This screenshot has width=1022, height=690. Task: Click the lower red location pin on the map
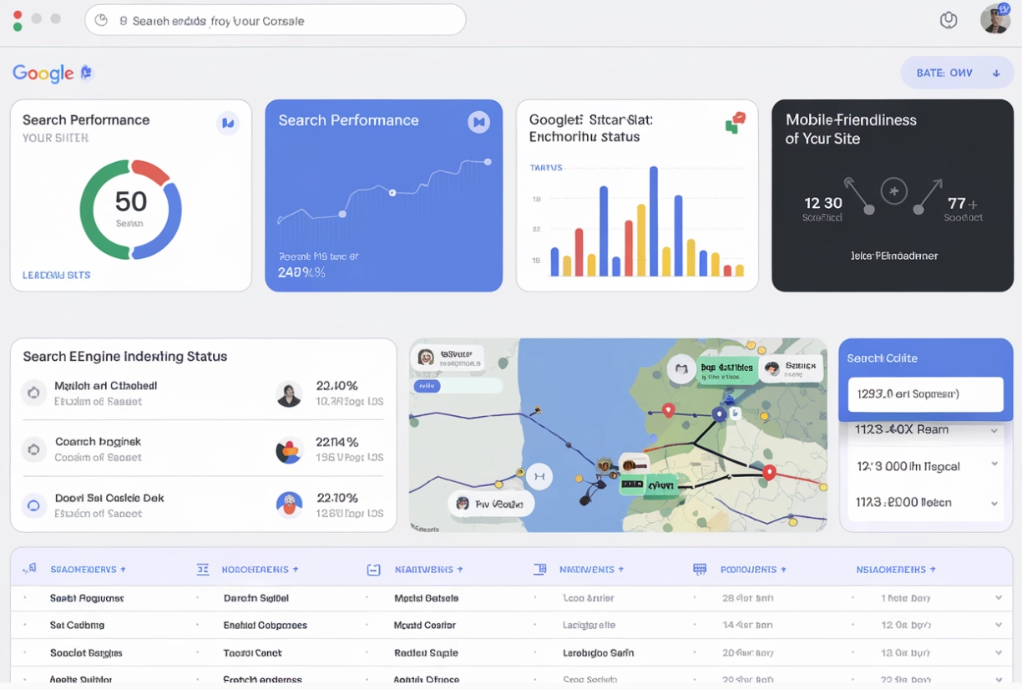[x=770, y=474]
